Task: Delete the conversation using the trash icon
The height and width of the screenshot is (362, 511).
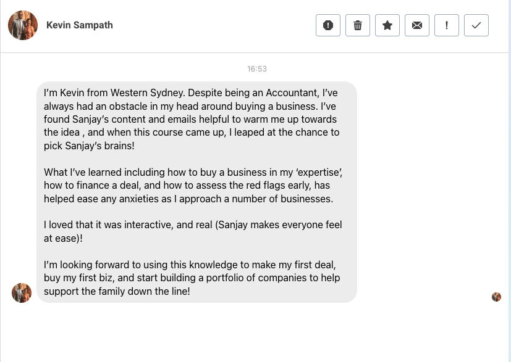Action: point(358,25)
